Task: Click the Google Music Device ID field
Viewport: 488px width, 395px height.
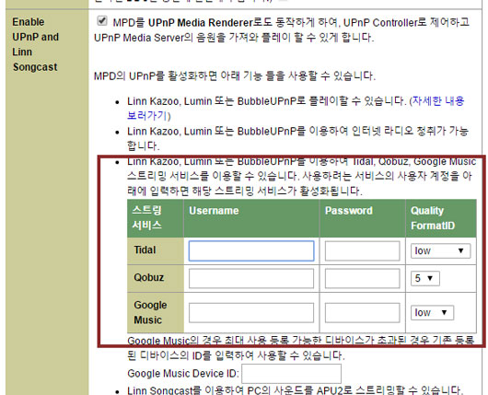Action: (x=291, y=374)
